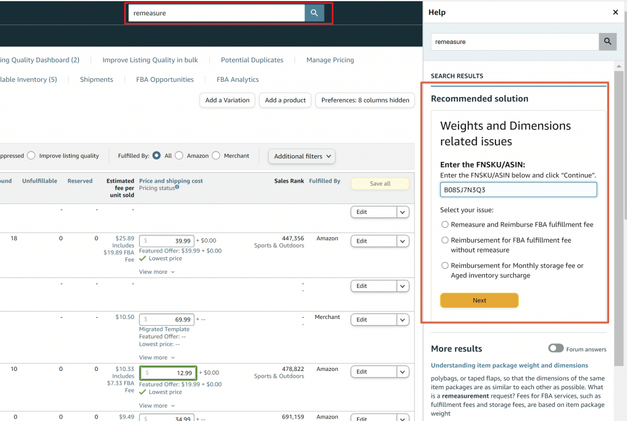This screenshot has width=627, height=421.
Task: Expand View more under $39.99 price
Action: tap(157, 272)
